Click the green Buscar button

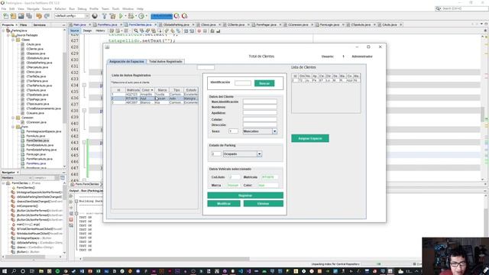coord(264,83)
